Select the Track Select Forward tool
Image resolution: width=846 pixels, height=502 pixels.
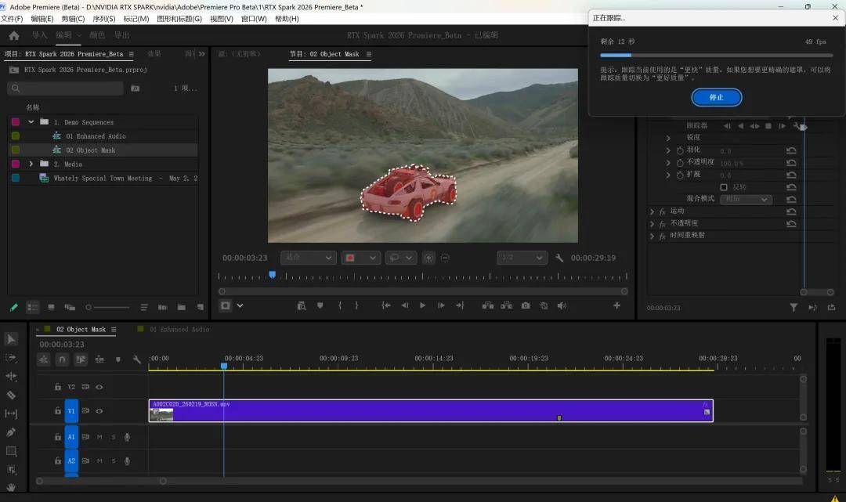click(11, 358)
